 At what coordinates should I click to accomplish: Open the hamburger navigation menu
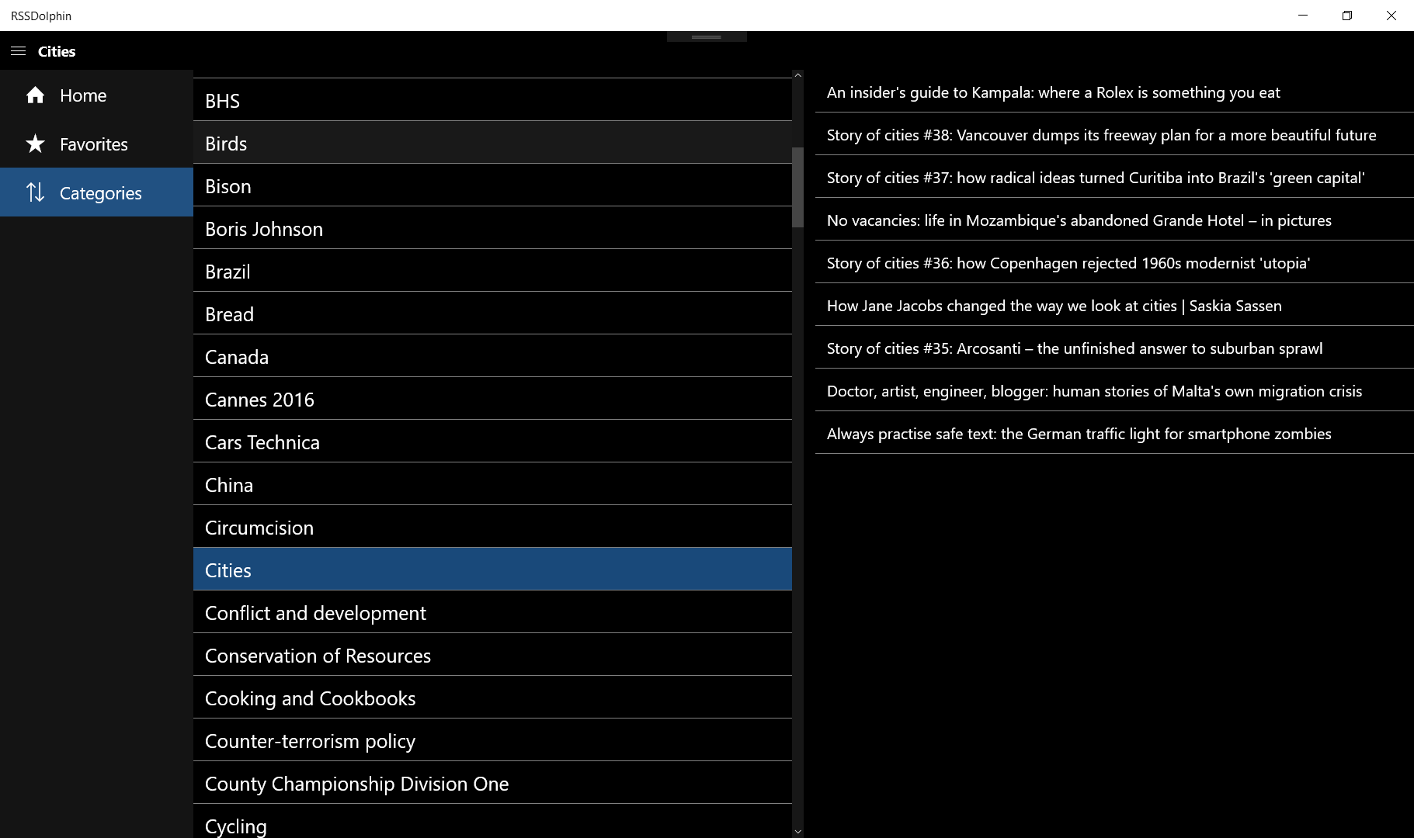[x=19, y=51]
